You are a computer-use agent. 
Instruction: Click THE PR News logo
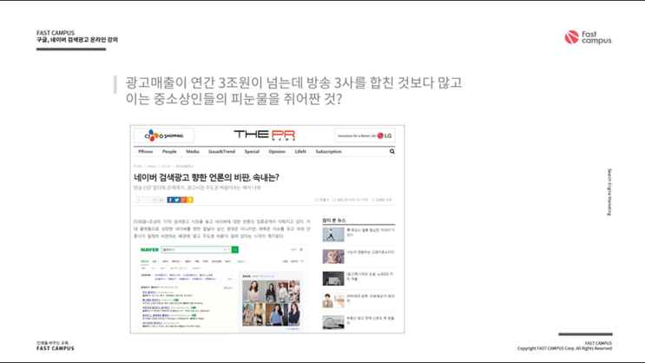coord(265,135)
